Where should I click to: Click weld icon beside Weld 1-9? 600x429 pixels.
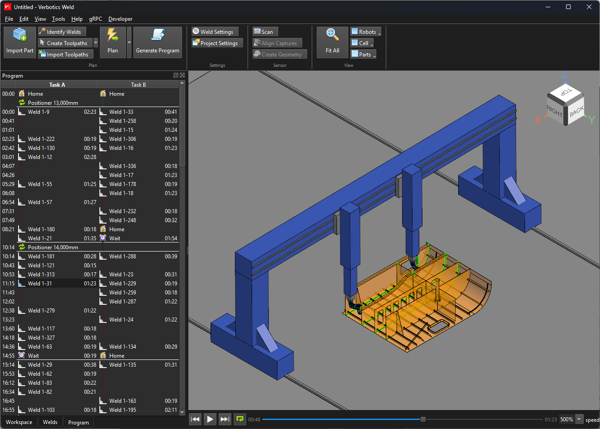point(22,112)
